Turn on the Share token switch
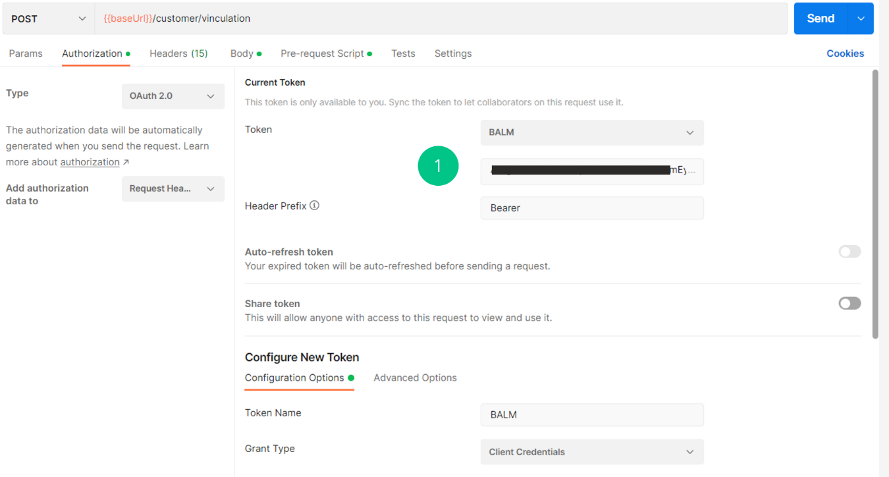The image size is (889, 477). click(849, 304)
